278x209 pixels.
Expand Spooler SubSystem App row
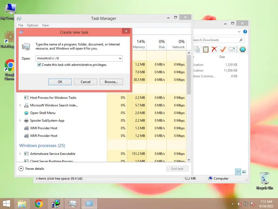click(20, 121)
